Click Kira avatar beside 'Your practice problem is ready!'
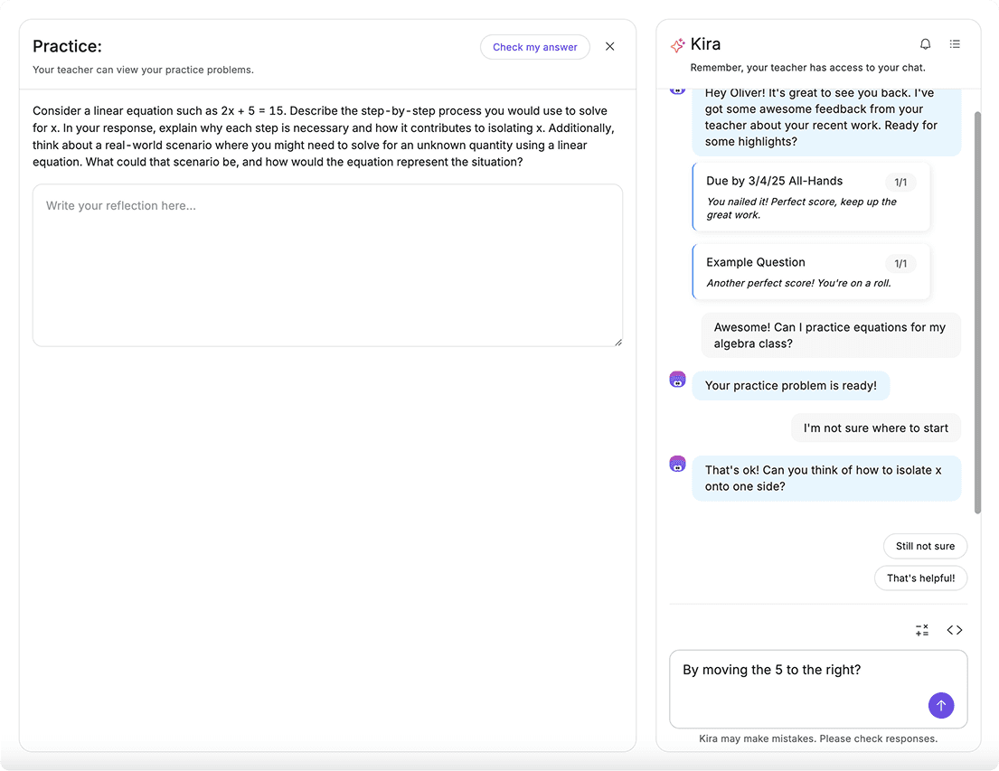This screenshot has height=771, width=999. point(677,379)
